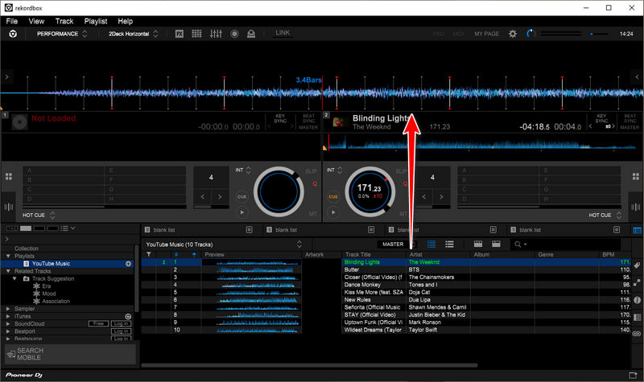
Task: Select artwork view right icon
Action: pos(496,244)
